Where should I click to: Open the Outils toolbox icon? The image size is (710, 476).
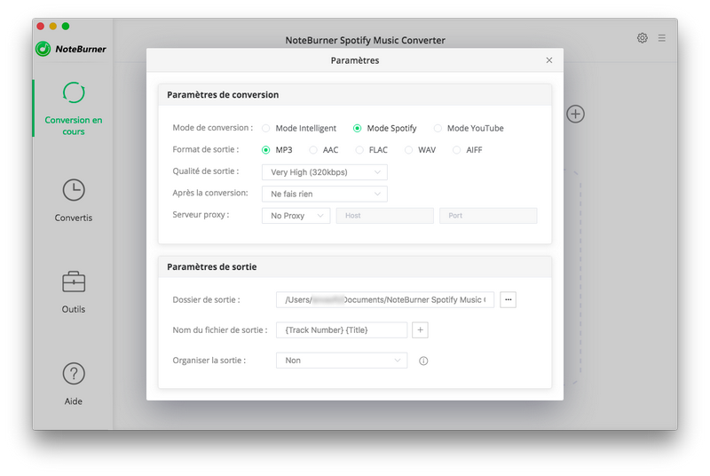(x=74, y=282)
